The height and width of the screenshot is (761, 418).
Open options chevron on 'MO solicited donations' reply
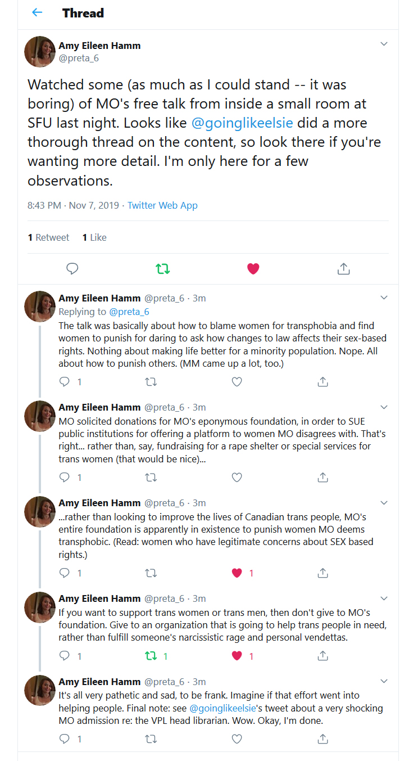tap(384, 407)
